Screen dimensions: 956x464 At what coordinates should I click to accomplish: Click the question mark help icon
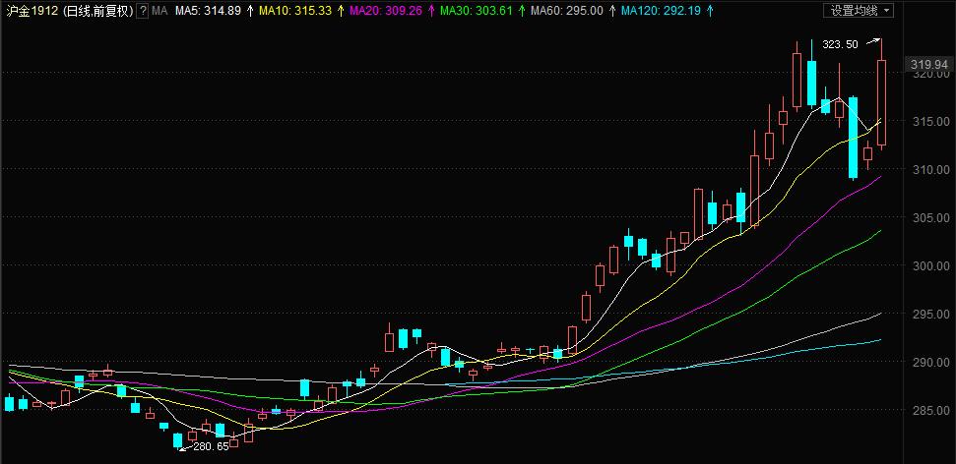(x=142, y=11)
